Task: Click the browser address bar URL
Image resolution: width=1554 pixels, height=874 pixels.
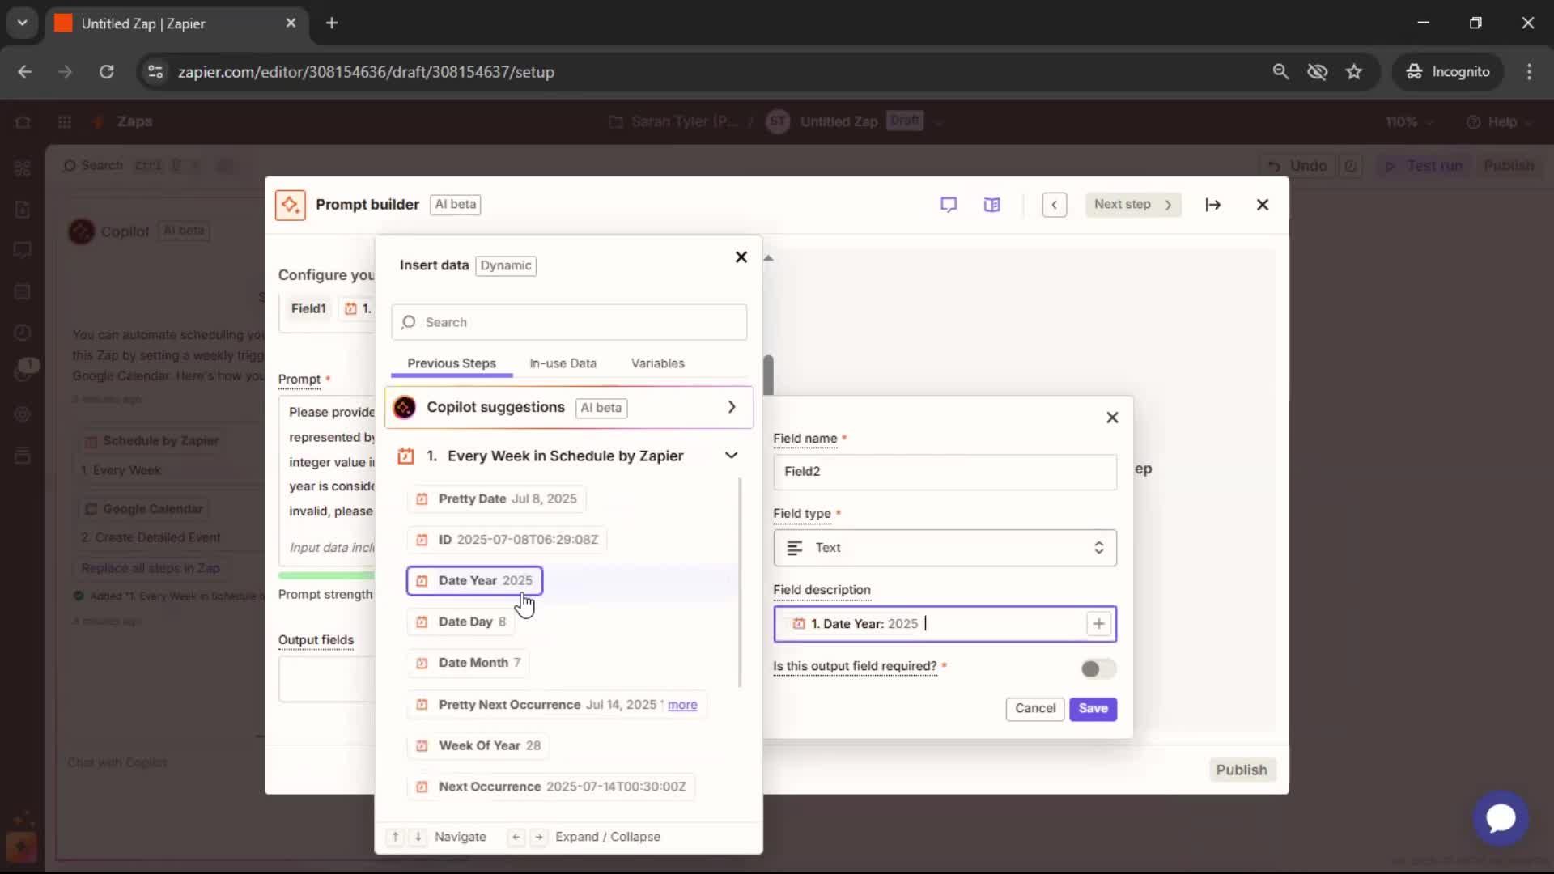Action: tap(366, 72)
